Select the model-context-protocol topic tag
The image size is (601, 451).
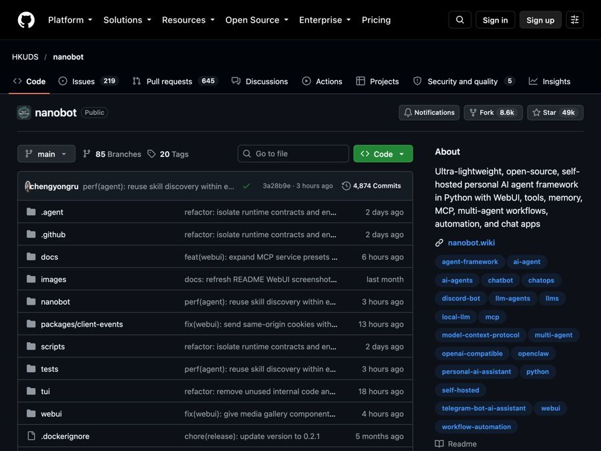(x=480, y=335)
